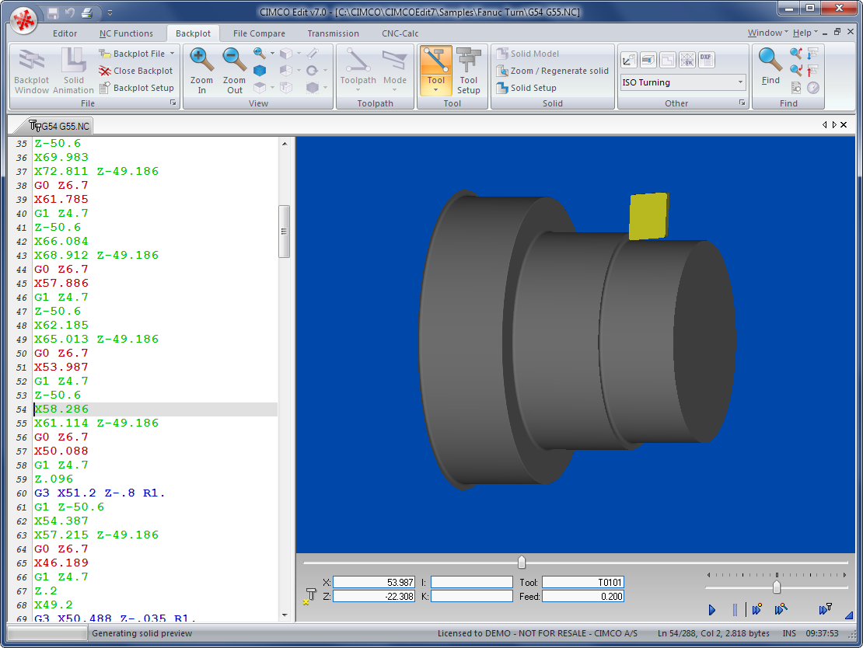The image size is (863, 648).
Task: Switch to the Editor ribbon tab
Action: (x=65, y=33)
